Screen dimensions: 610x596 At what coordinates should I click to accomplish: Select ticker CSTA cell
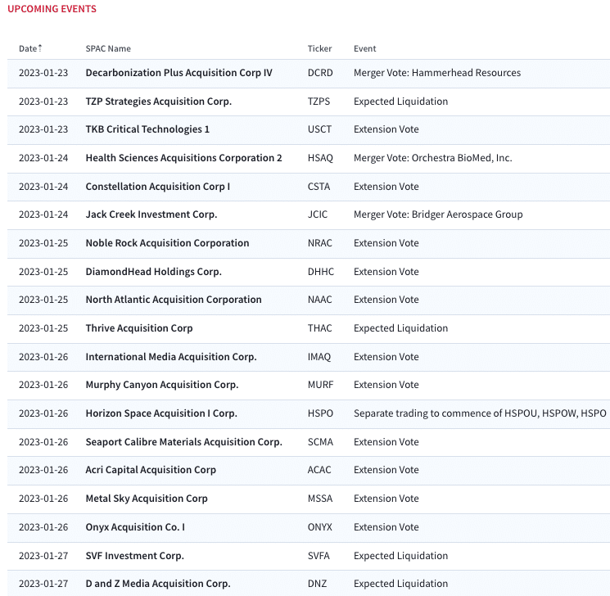(319, 187)
